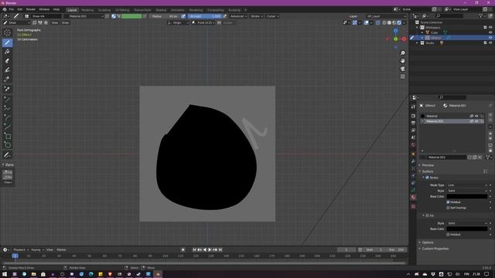495x278 pixels.
Task: Click the Blender icon in the taskbar
Action: coord(158,274)
